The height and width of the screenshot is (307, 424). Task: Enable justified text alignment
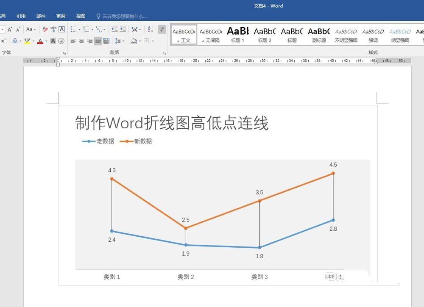(x=98, y=41)
